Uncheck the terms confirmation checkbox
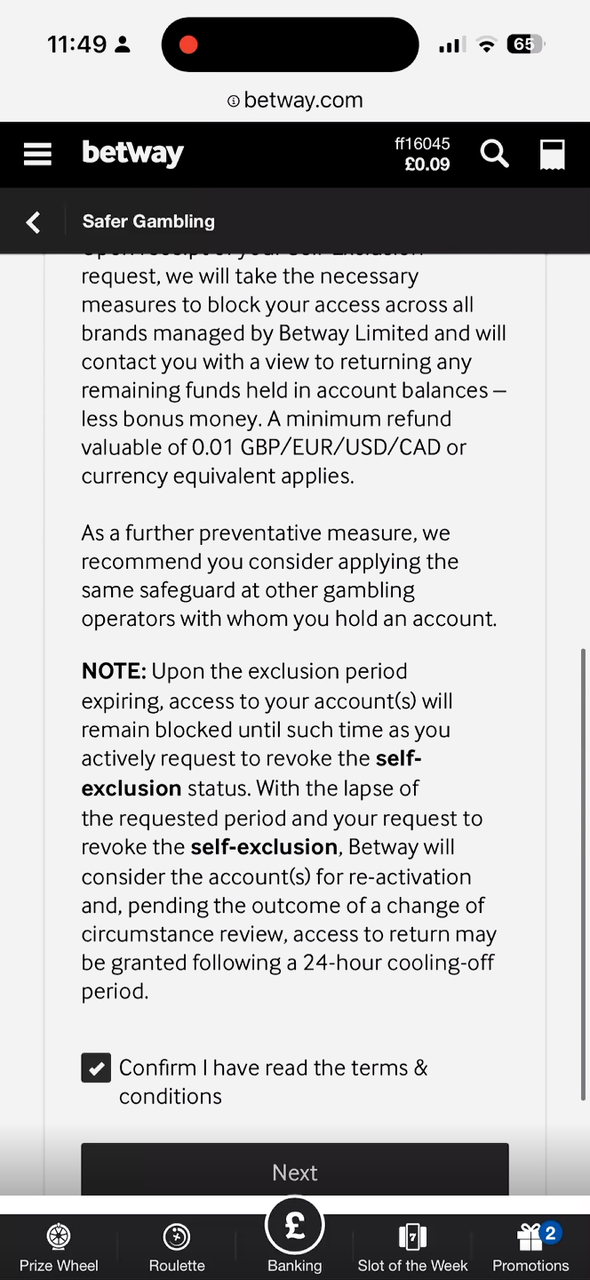 96,1068
